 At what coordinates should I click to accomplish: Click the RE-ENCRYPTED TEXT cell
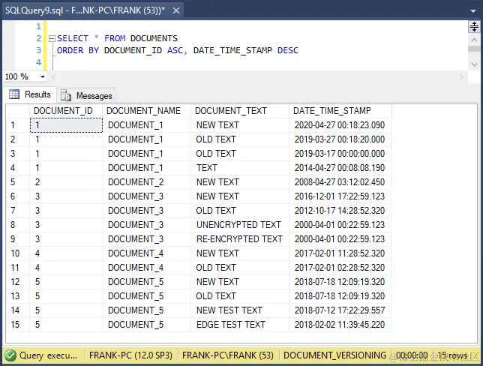tap(240, 239)
